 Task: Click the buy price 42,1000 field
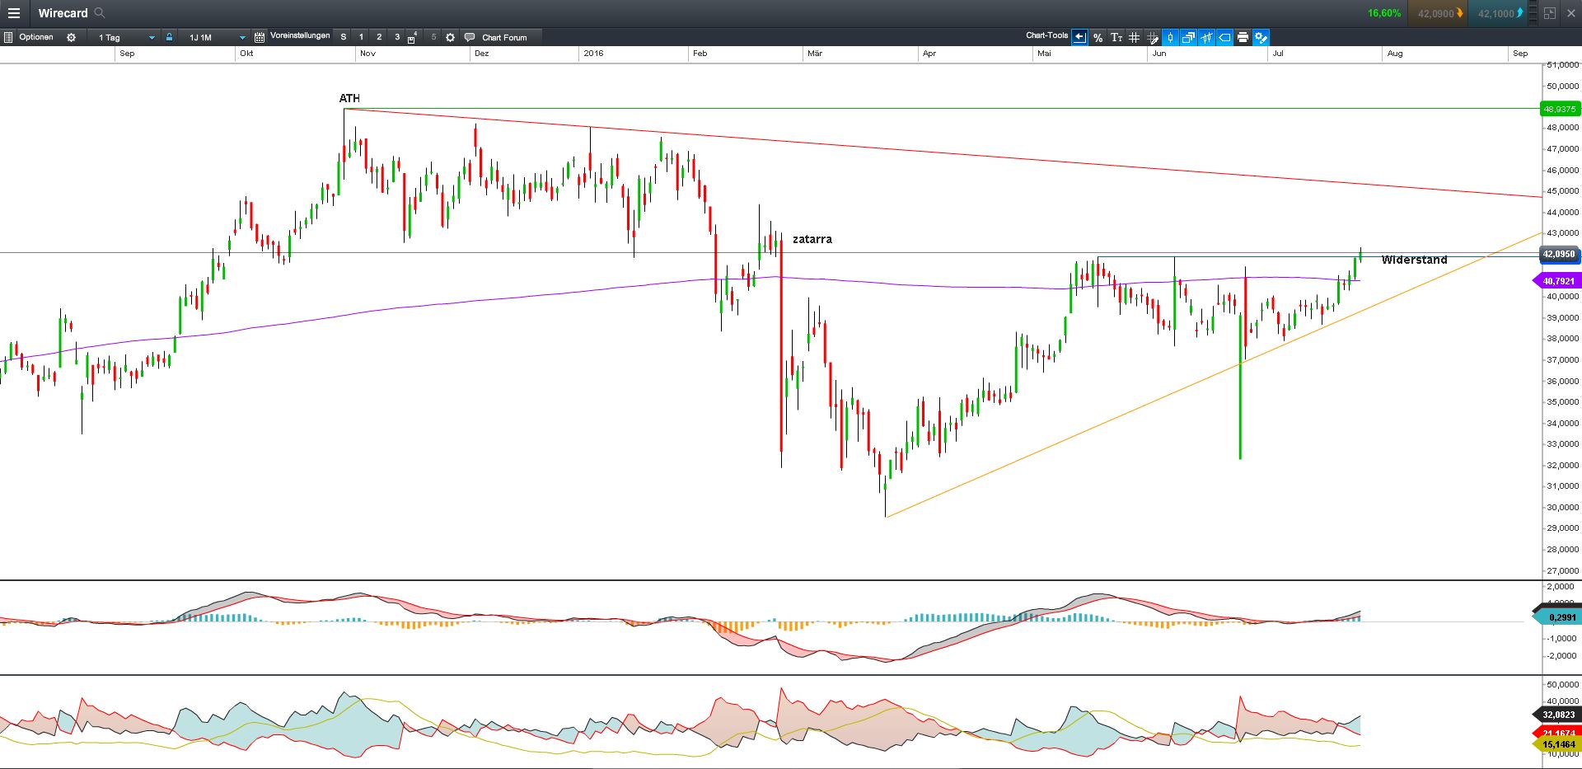click(1496, 13)
